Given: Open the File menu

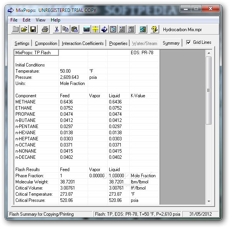Looking at the screenshot, I should (14, 20).
